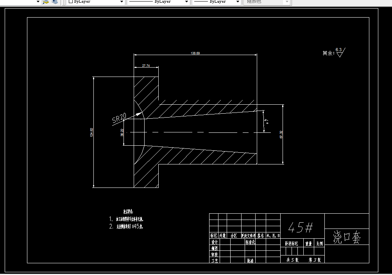The image size is (392, 275).
Task: Select the 138.69 overall length dimension
Action: [x=195, y=53]
